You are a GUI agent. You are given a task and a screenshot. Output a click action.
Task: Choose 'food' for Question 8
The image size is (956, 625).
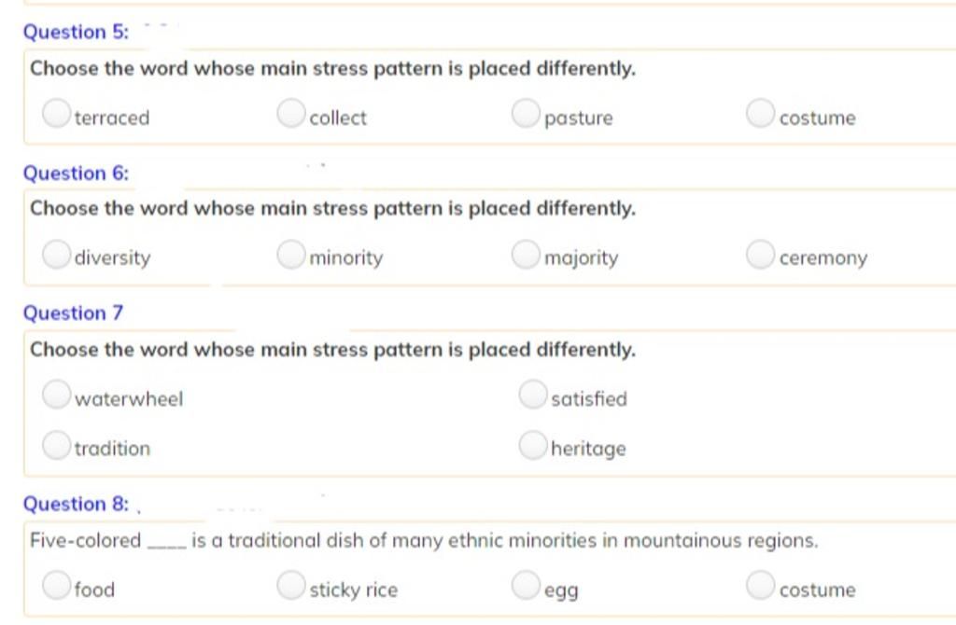coord(56,585)
